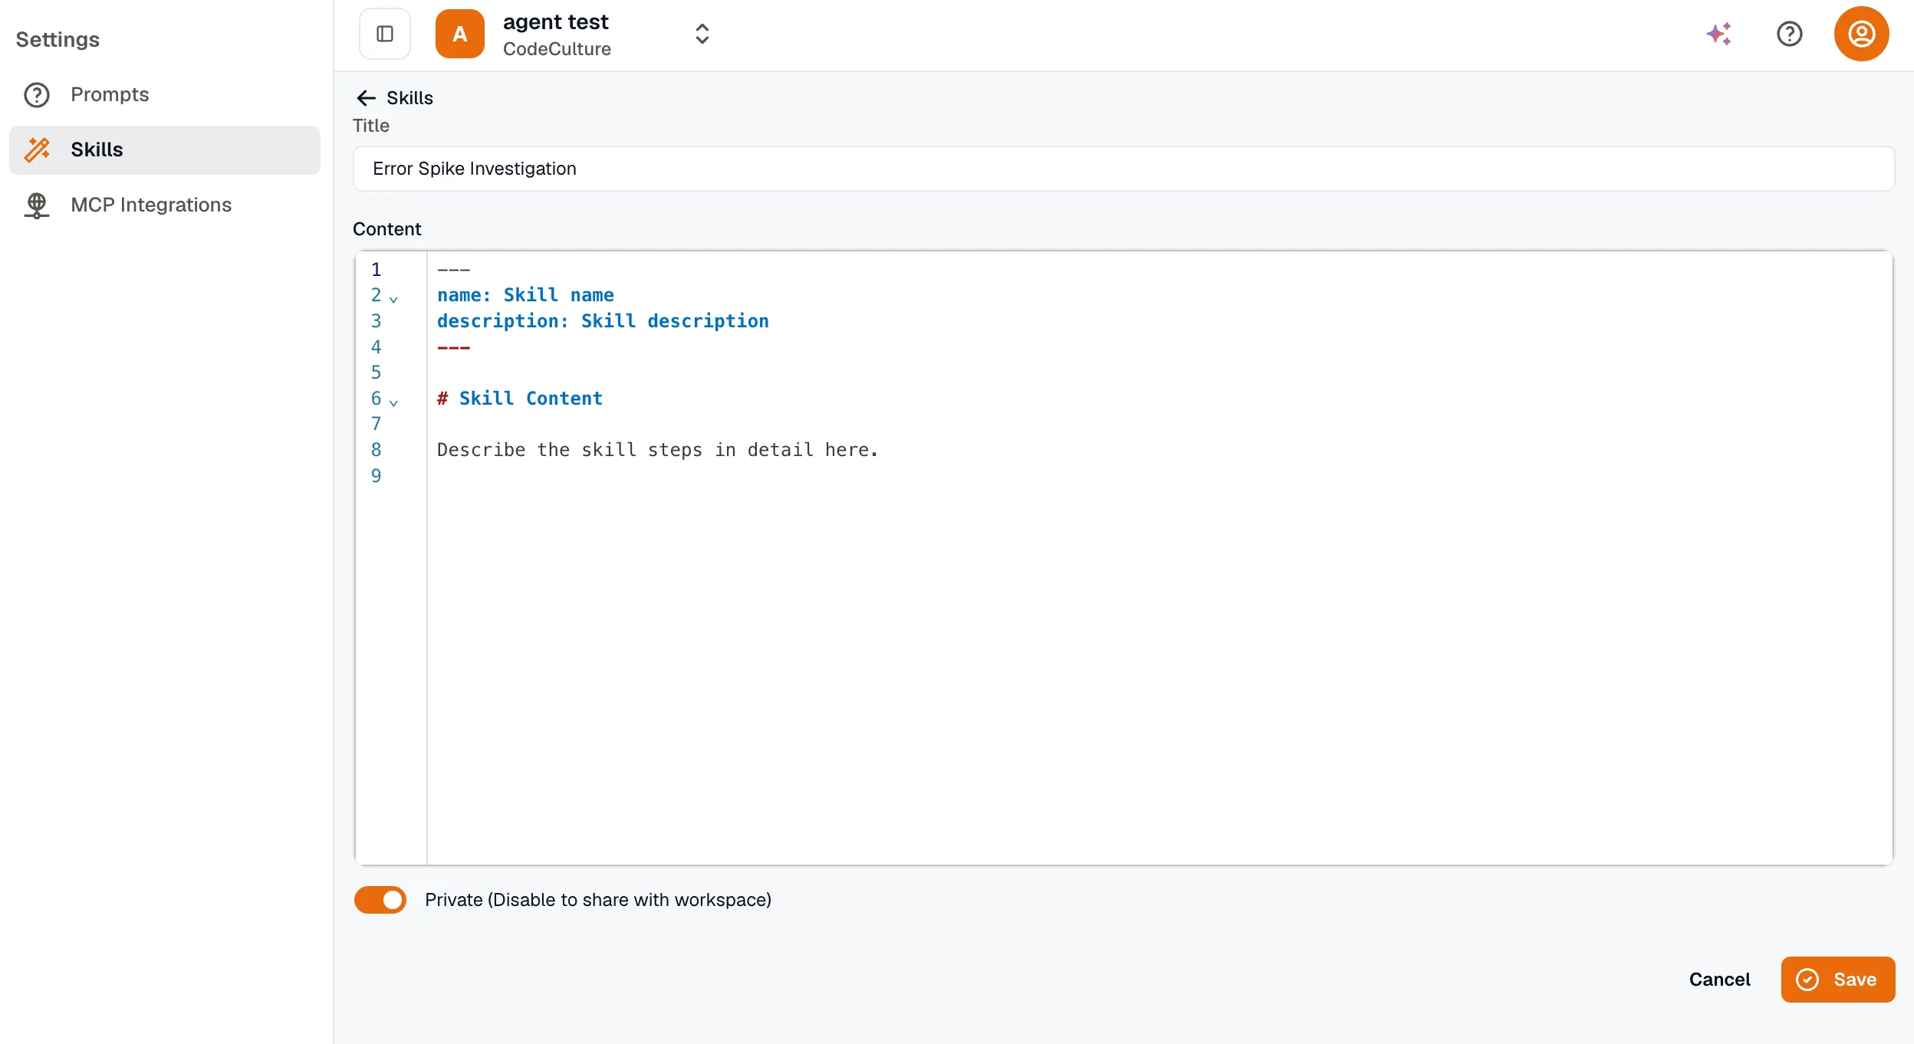Click line number 9 in the gutter
Viewport: 1914px width, 1044px height.
pyautogui.click(x=376, y=476)
